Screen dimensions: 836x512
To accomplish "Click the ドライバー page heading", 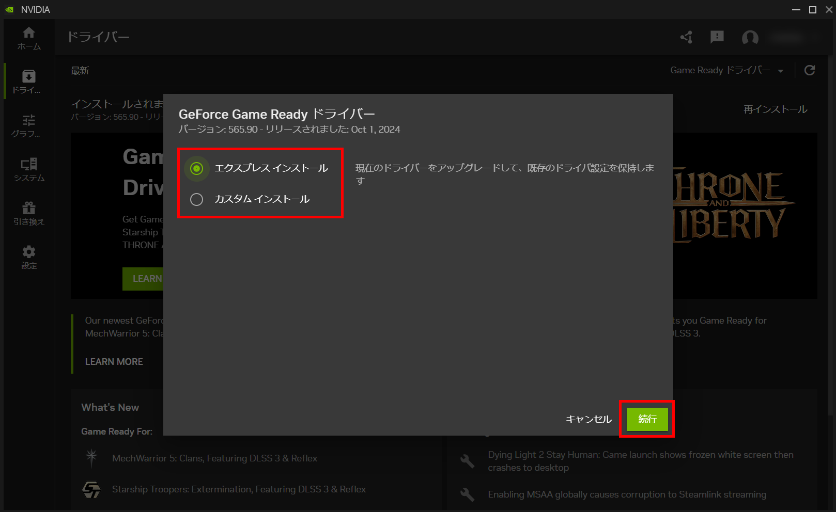I will [x=98, y=37].
